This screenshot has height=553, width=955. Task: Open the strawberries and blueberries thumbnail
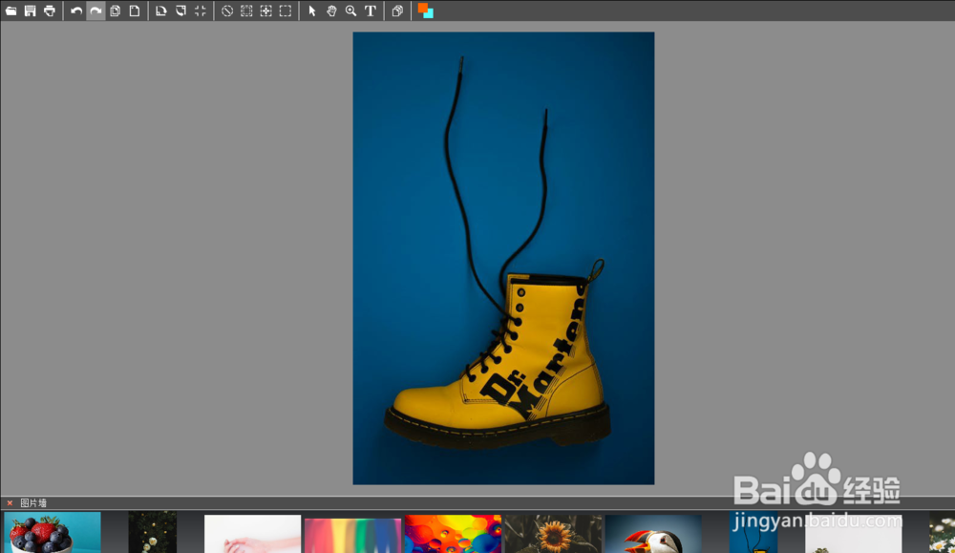(53, 532)
